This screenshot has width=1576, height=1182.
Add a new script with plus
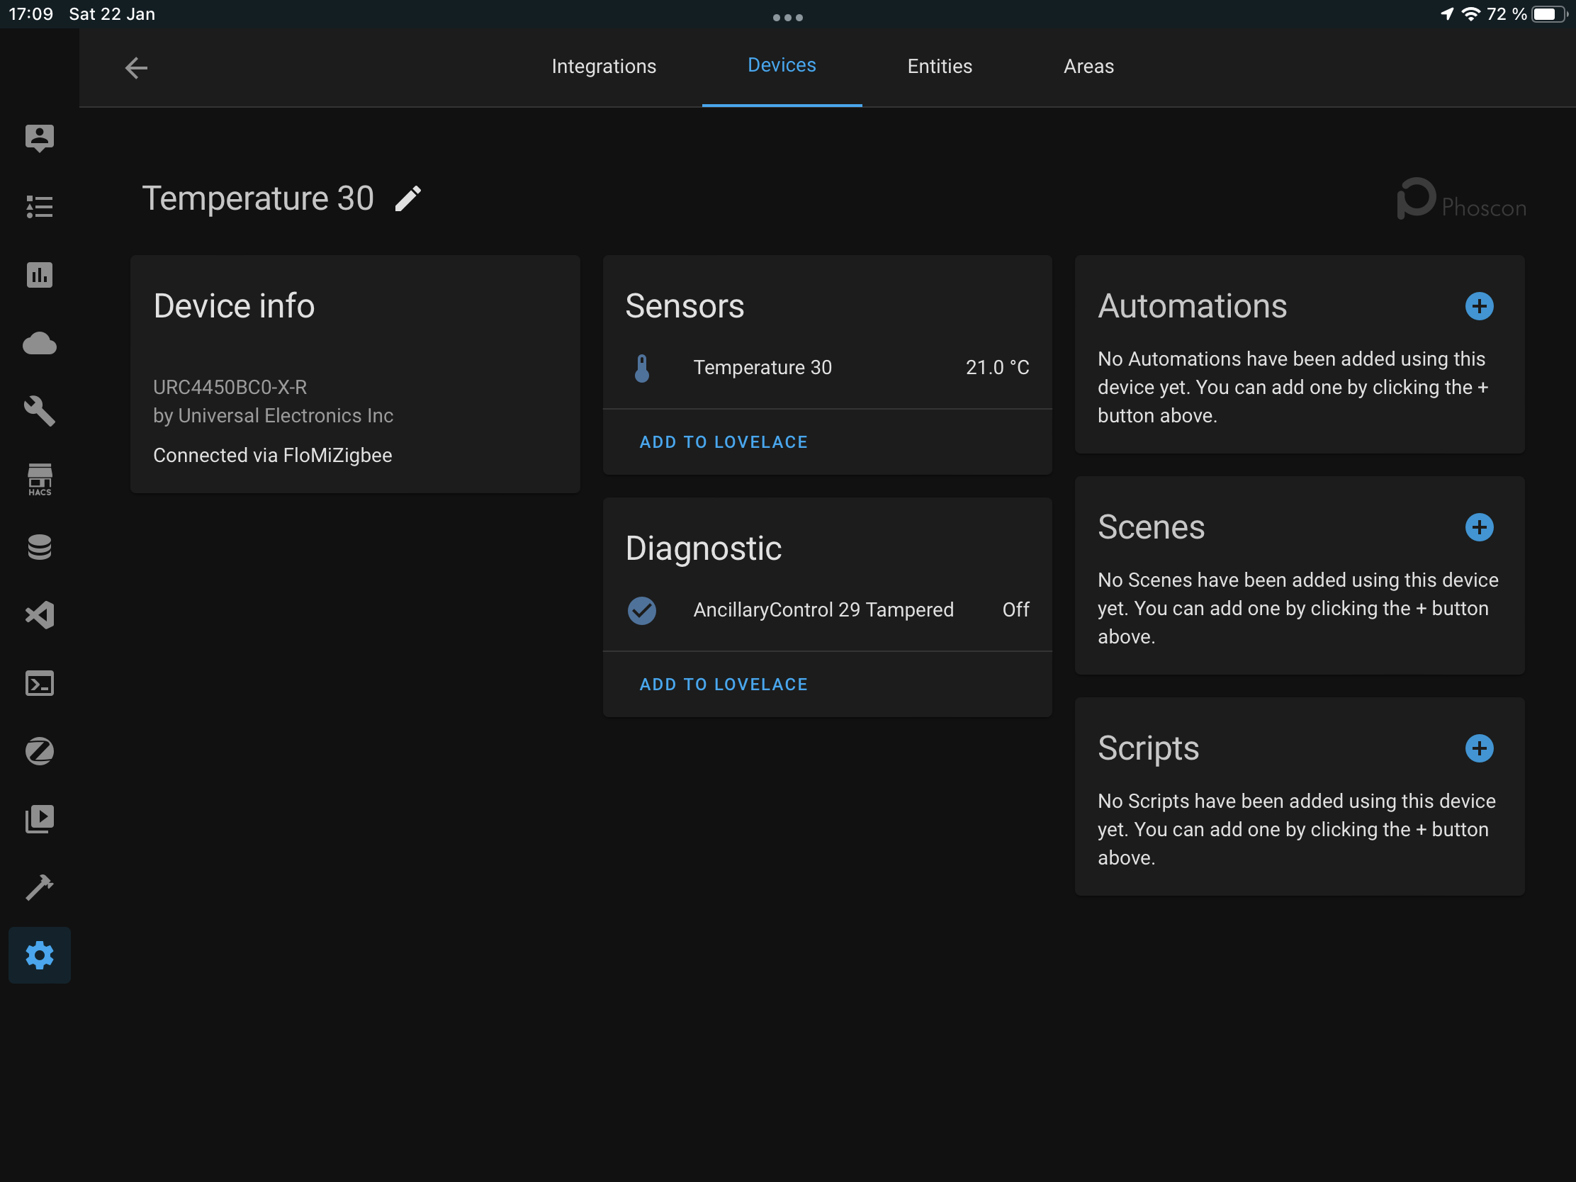coord(1478,748)
